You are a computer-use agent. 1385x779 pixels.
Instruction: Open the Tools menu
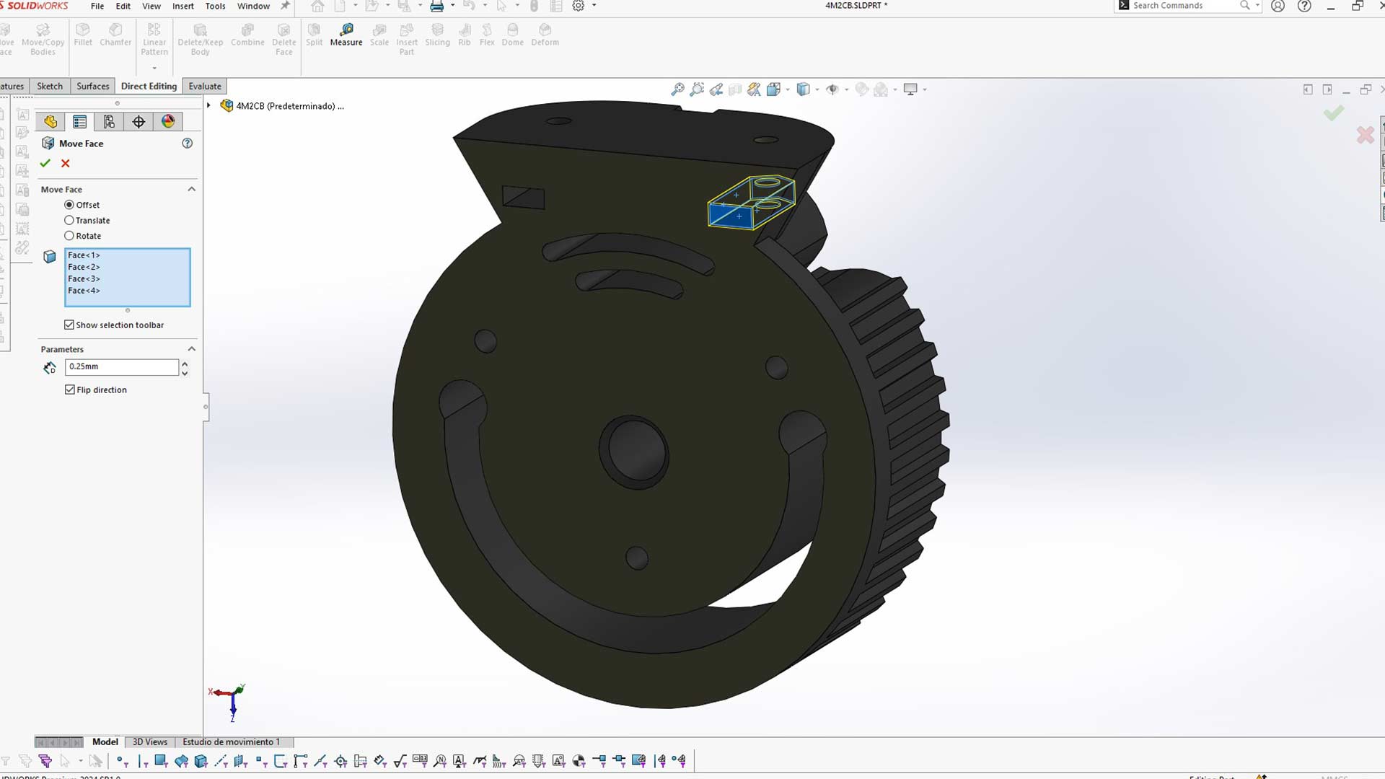click(215, 6)
